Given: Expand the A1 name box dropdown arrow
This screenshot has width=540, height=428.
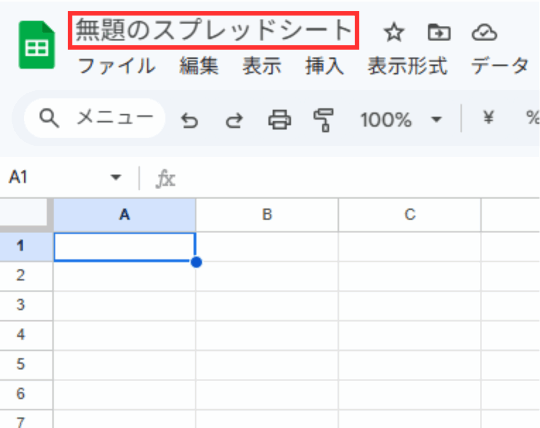Looking at the screenshot, I should click(115, 178).
